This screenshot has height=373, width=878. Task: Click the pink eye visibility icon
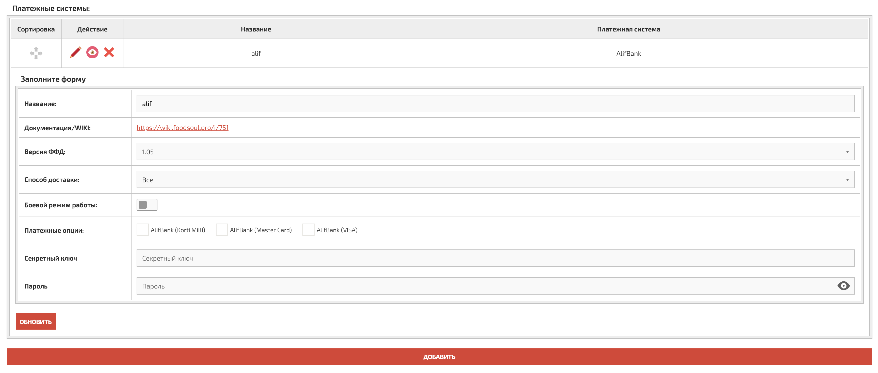tap(92, 53)
